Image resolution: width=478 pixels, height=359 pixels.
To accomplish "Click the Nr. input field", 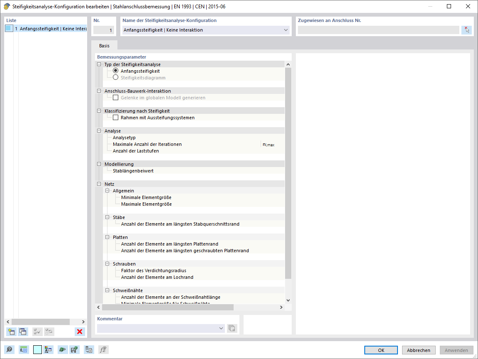I will [104, 30].
